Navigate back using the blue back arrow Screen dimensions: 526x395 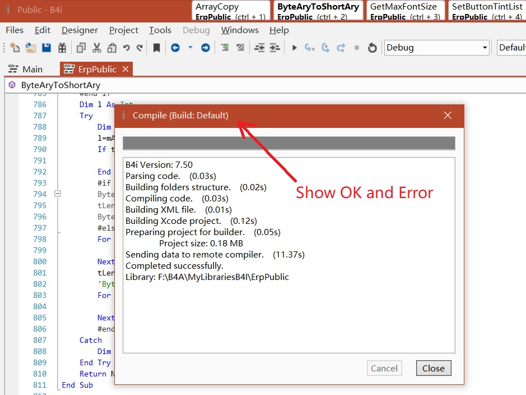(175, 48)
